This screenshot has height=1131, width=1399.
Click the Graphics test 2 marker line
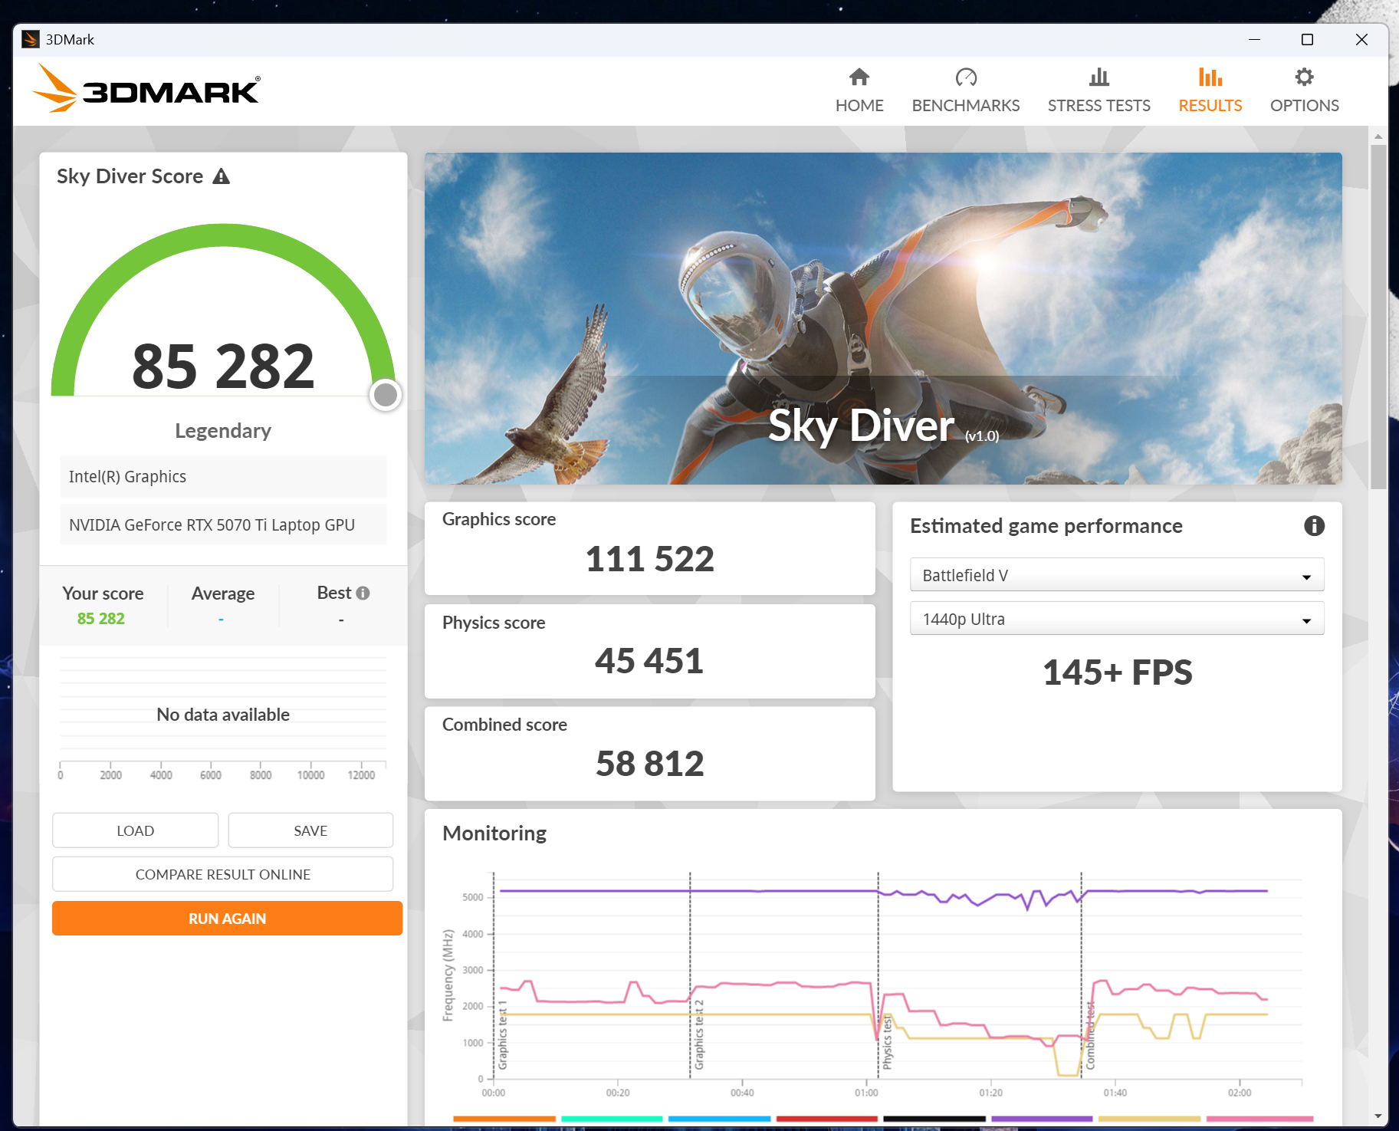(690, 974)
